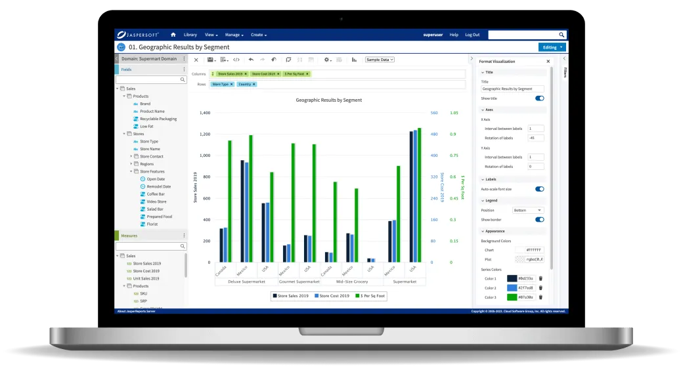Collapse the Appearance section
Screen dimensions: 683x376
(x=483, y=231)
